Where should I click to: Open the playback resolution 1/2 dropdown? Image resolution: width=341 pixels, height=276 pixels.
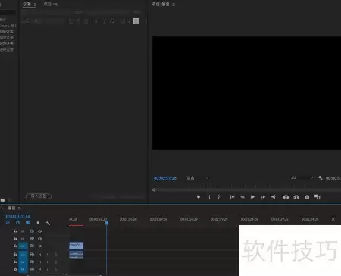[x=302, y=178]
